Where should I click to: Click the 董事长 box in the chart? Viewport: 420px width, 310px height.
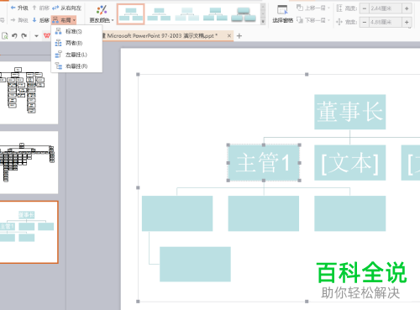[350, 112]
